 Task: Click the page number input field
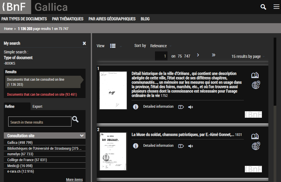[161, 56]
